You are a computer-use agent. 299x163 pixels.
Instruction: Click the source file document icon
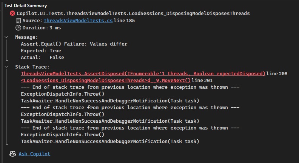pyautogui.click(x=18, y=21)
